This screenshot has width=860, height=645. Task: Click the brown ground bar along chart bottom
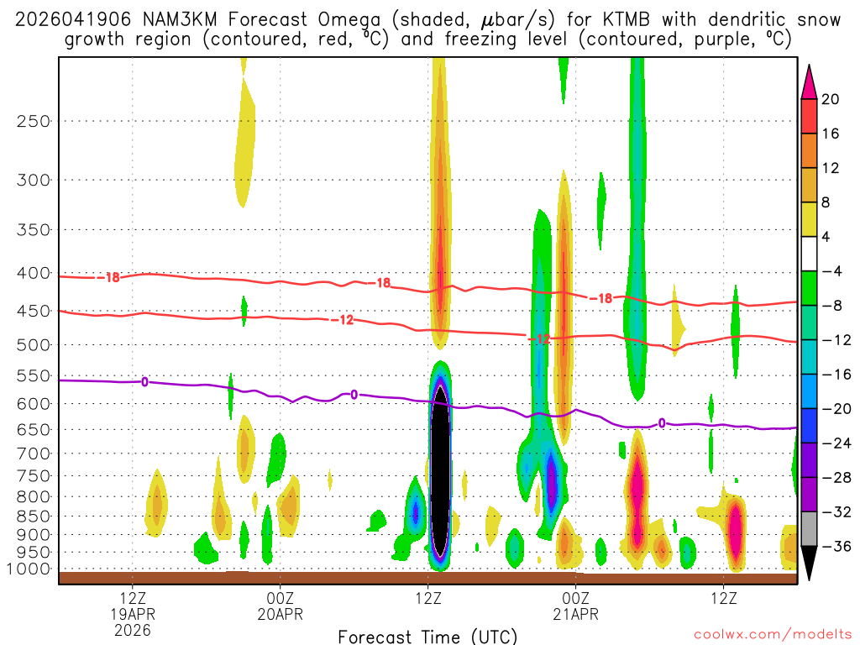coord(427,578)
